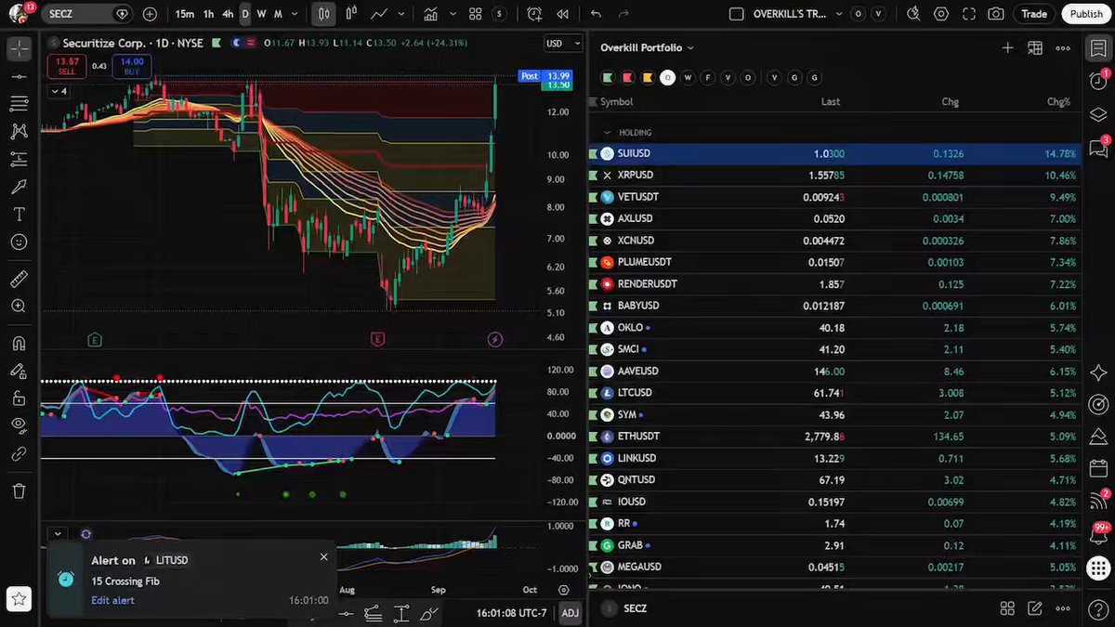Screen dimensions: 1115x627
Task: Click the layout setup square icon
Action: [737, 14]
